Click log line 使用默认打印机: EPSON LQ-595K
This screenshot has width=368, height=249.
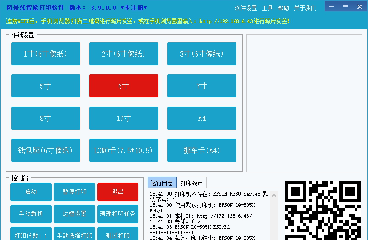click(x=202, y=208)
